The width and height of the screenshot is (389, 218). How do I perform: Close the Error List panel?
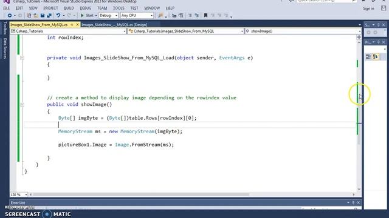pos(359,203)
